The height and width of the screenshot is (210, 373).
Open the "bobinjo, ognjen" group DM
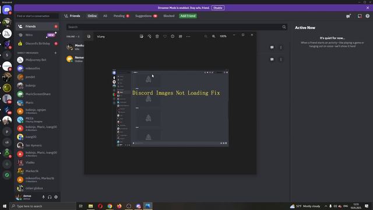(37, 111)
